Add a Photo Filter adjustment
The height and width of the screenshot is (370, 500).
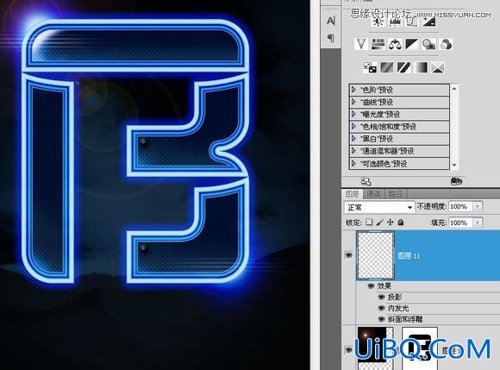(x=428, y=44)
